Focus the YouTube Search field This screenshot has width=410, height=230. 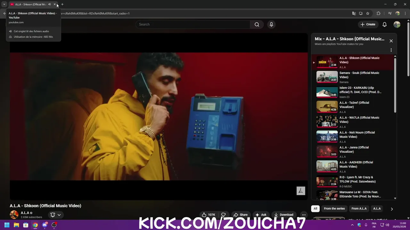click(x=193, y=24)
